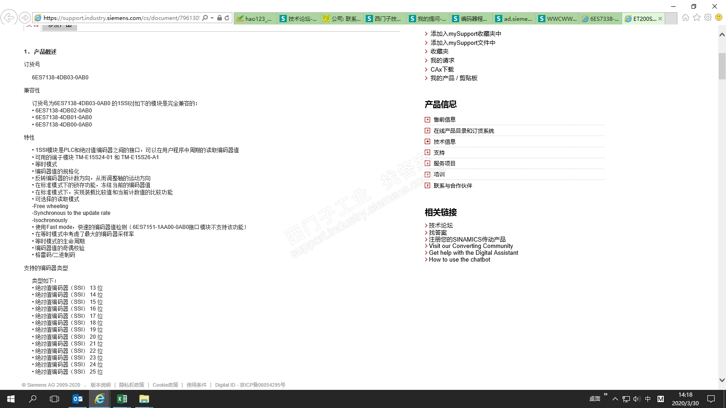The width and height of the screenshot is (726, 408).
Task: Click Visit our Converting Community link
Action: (x=471, y=246)
